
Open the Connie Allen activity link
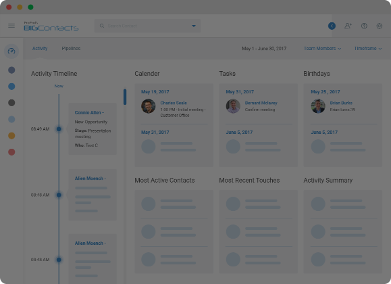pos(89,113)
